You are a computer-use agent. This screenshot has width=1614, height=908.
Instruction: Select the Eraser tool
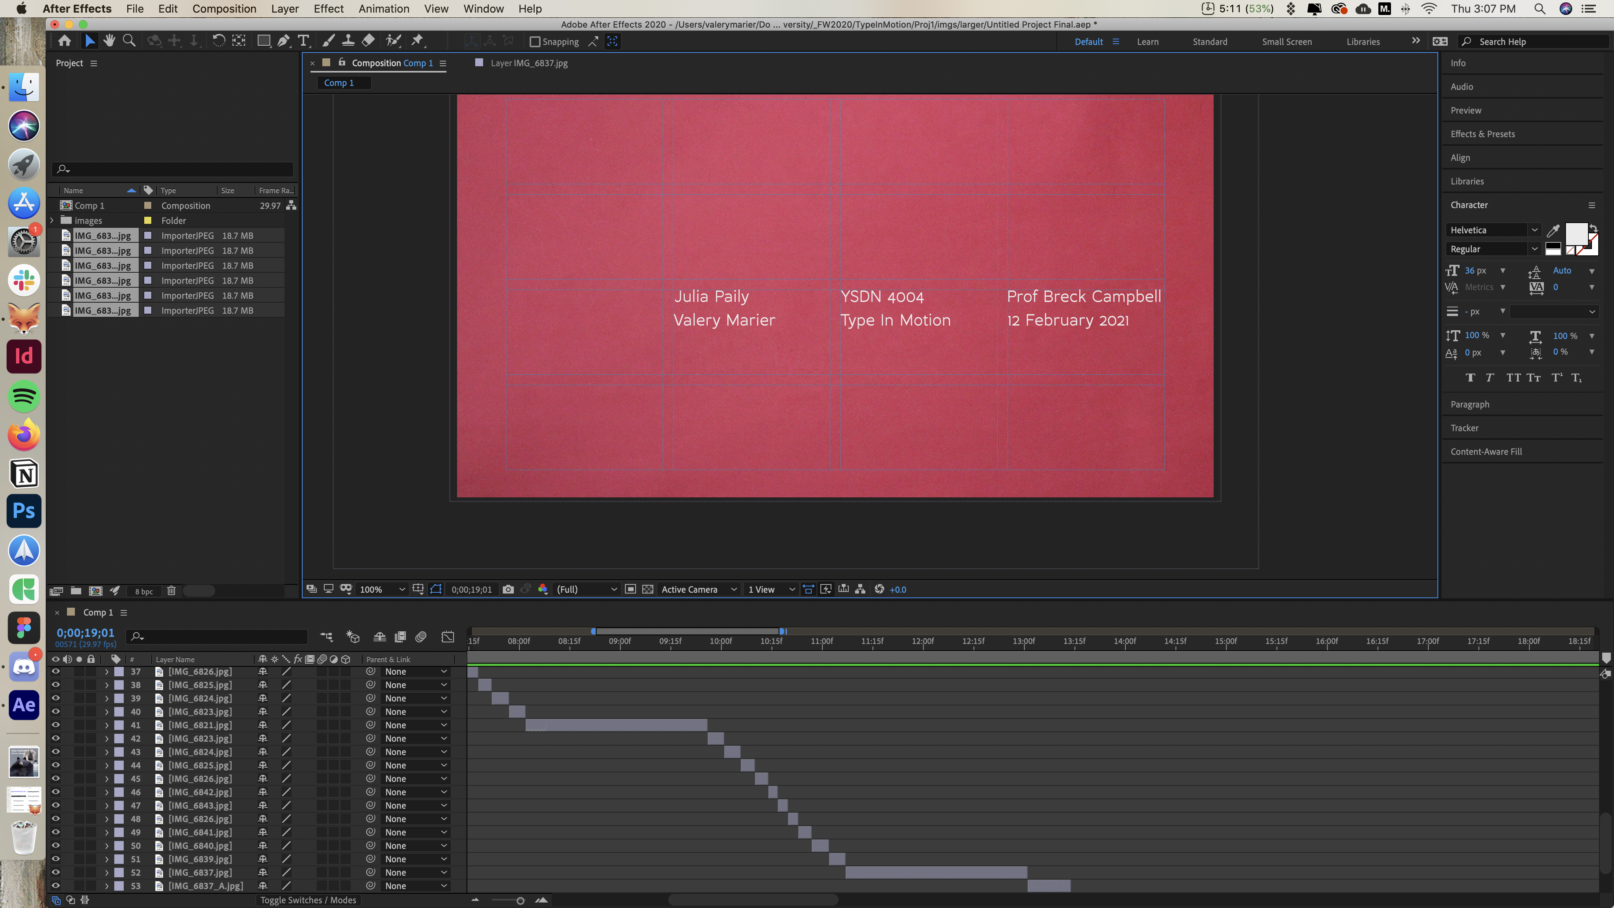368,41
